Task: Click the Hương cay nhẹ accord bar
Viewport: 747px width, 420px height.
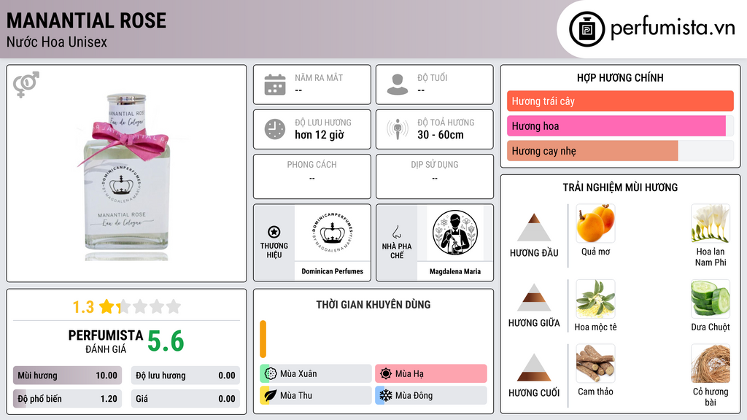Action: [592, 150]
